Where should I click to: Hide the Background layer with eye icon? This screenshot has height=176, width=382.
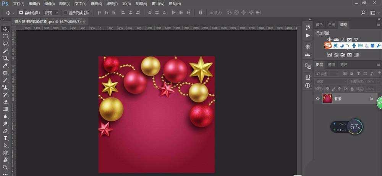click(x=317, y=98)
